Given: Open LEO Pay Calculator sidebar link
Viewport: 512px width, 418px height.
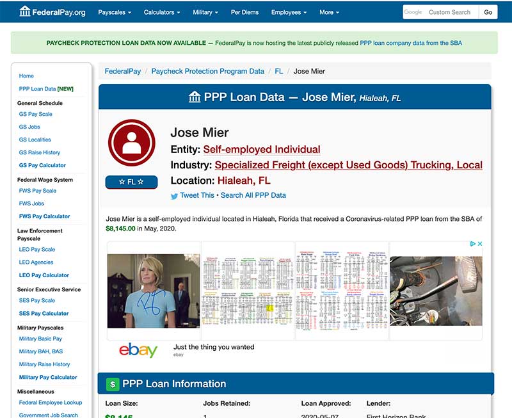Looking at the screenshot, I should pyautogui.click(x=44, y=275).
